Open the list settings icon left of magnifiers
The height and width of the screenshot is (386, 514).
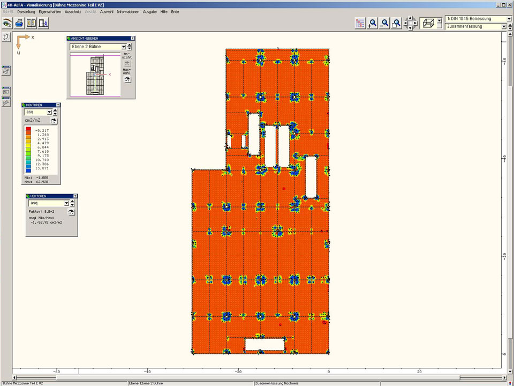click(x=360, y=23)
